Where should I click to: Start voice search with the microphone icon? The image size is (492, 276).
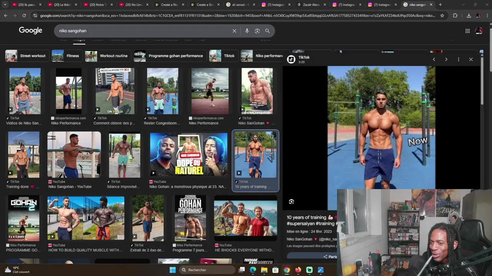tap(247, 31)
